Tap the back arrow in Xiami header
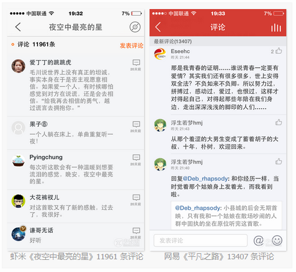The image size is (296, 272). 18,27
